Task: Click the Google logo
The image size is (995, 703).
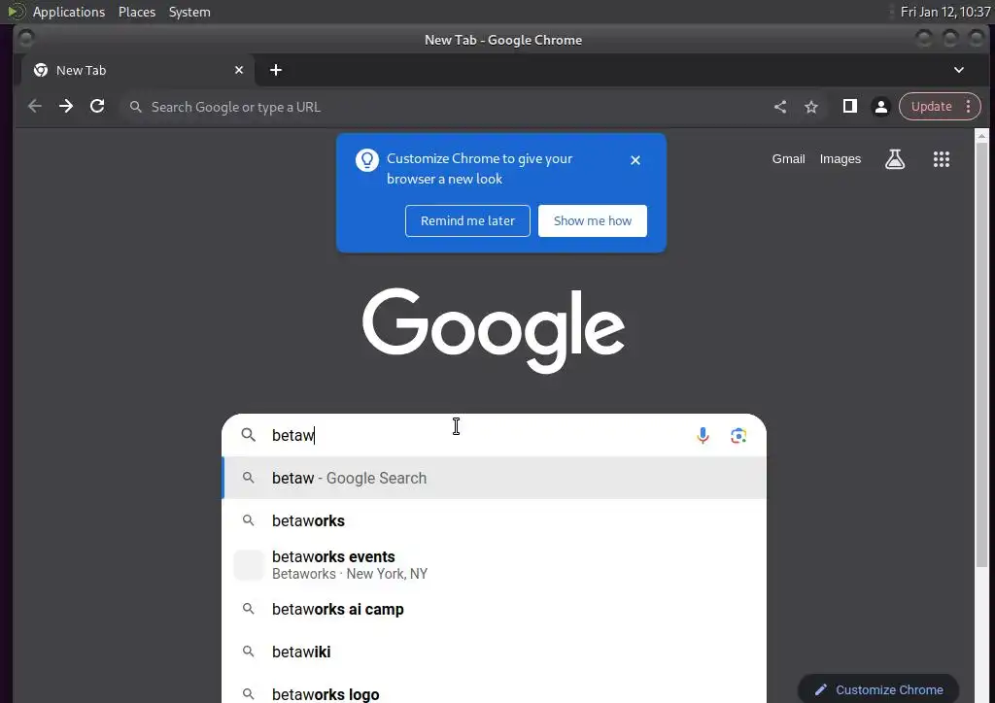Action: point(494,330)
